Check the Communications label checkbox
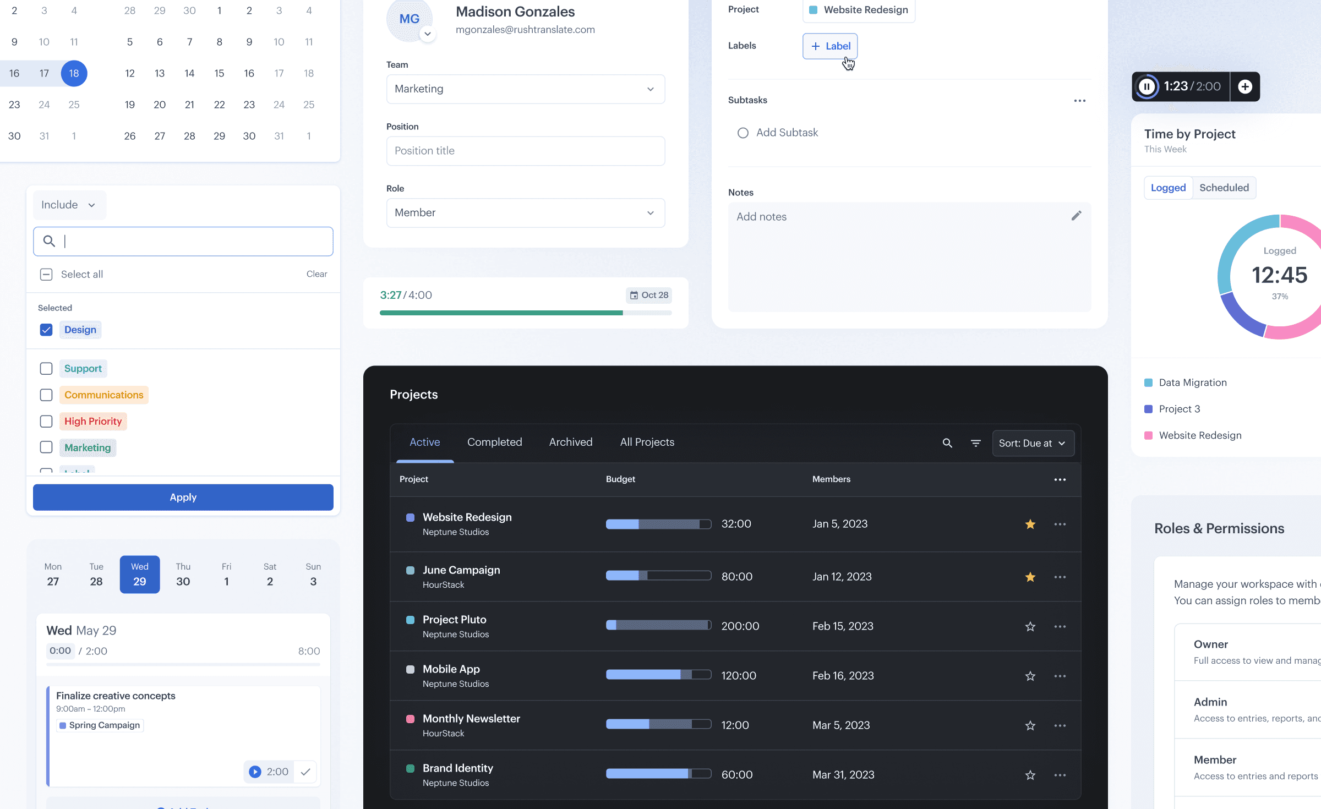 click(x=46, y=395)
